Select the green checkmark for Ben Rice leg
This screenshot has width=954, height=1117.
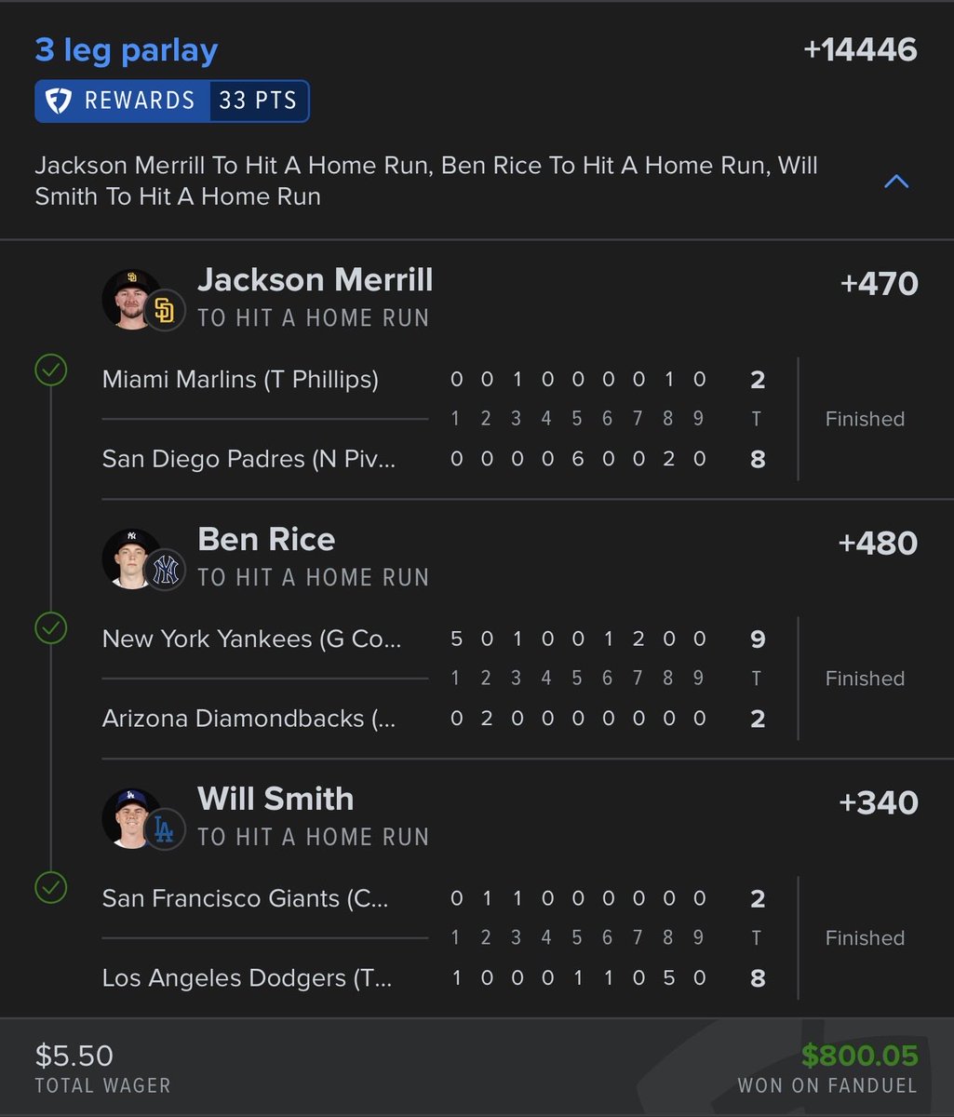[50, 630]
